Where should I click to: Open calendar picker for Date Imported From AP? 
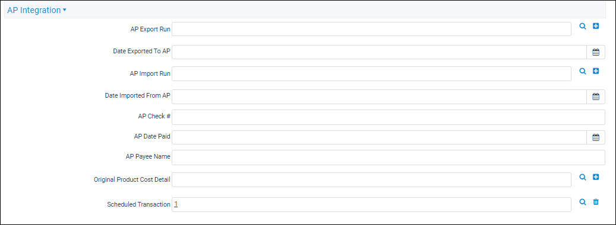point(596,97)
